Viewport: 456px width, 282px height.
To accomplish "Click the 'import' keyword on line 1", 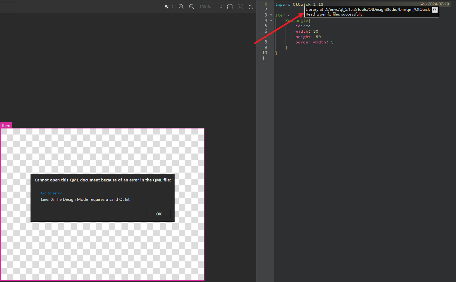I will click(282, 4).
